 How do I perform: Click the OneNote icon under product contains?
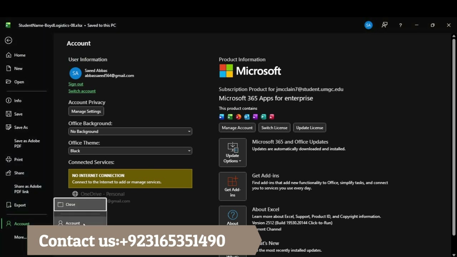[x=255, y=117]
